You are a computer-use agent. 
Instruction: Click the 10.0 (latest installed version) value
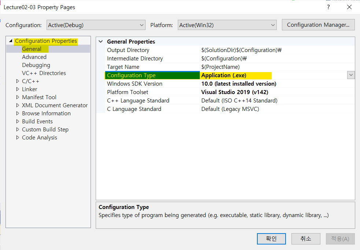click(x=239, y=84)
